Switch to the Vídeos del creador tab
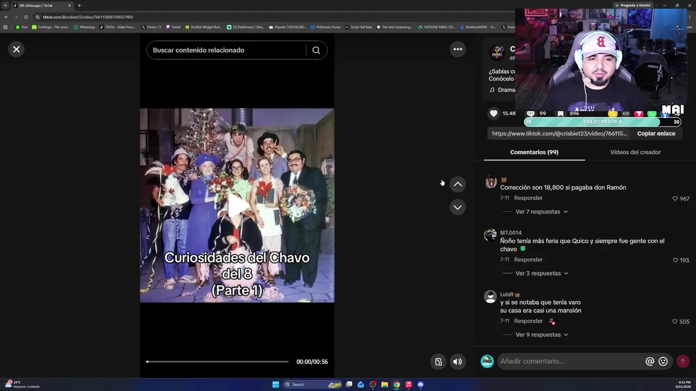This screenshot has height=391, width=696. point(636,153)
